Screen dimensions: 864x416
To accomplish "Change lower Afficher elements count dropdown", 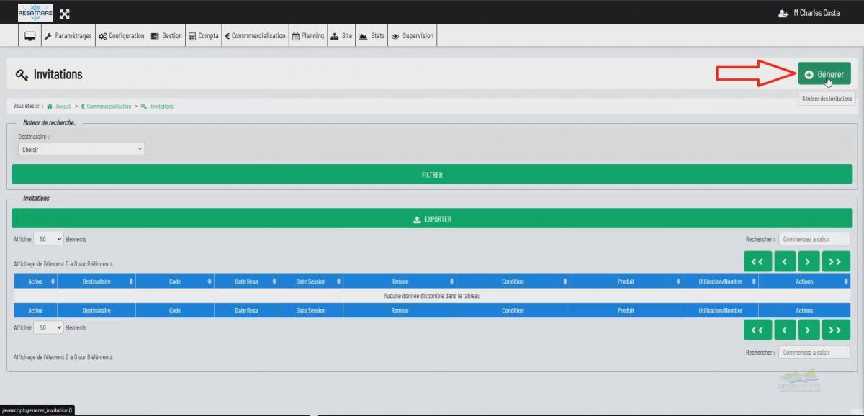I will pos(48,327).
